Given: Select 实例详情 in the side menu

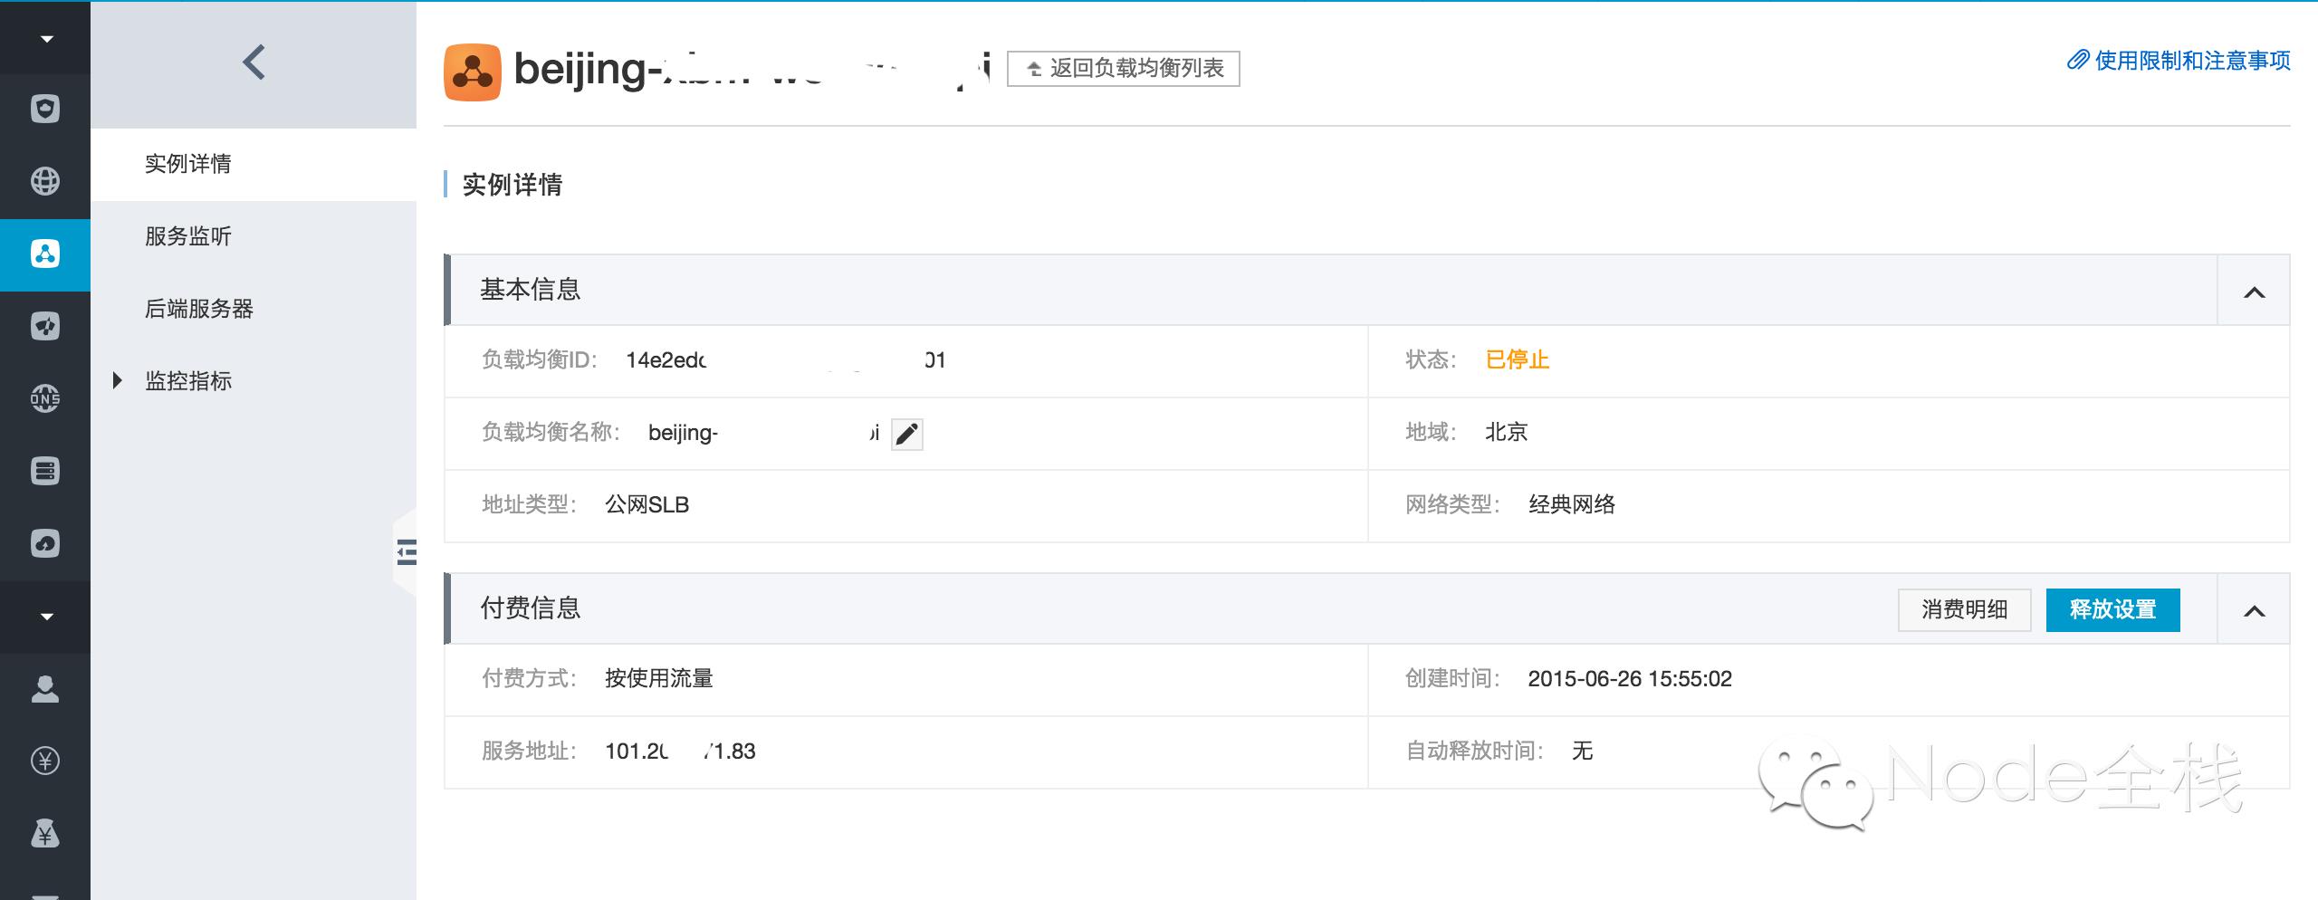Looking at the screenshot, I should pyautogui.click(x=254, y=164).
